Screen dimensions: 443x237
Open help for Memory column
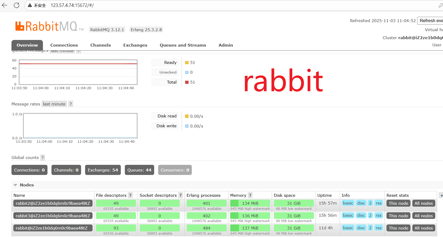250,195
